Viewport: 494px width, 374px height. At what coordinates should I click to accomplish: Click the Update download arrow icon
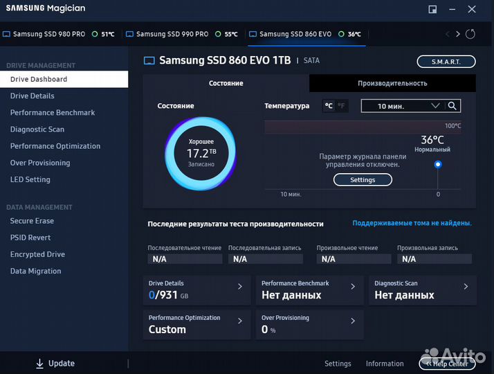pos(39,364)
